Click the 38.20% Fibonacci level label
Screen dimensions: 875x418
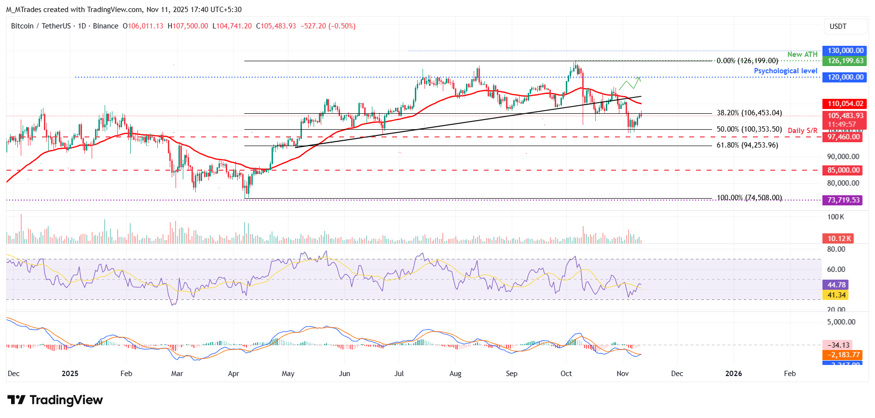[x=749, y=113]
